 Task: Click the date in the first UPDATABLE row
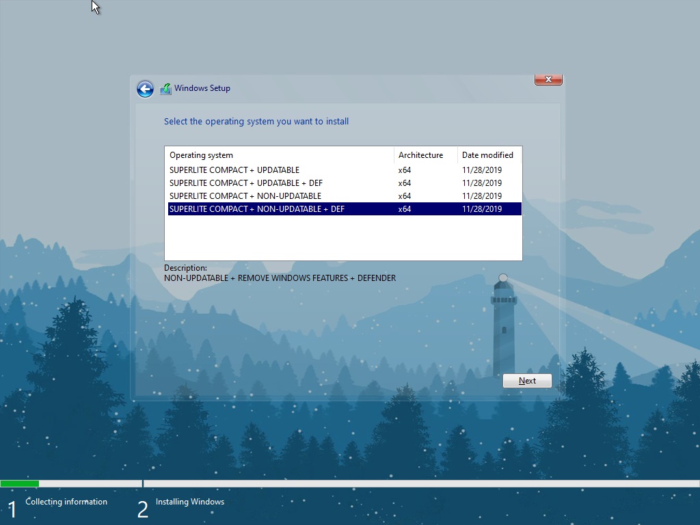pyautogui.click(x=482, y=170)
